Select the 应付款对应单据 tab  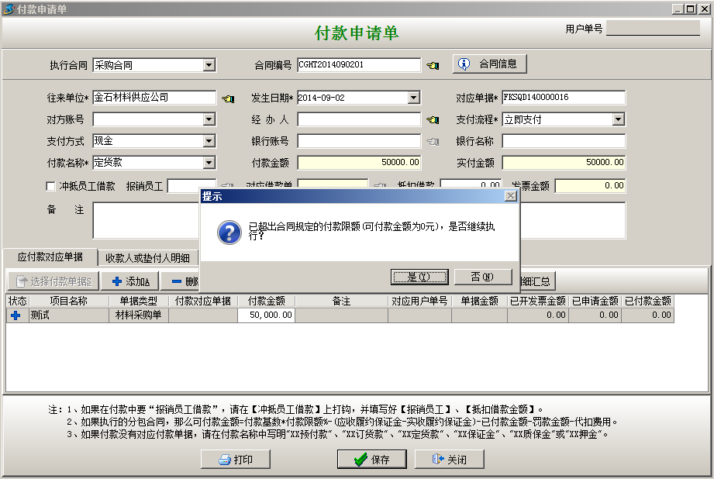click(x=50, y=257)
